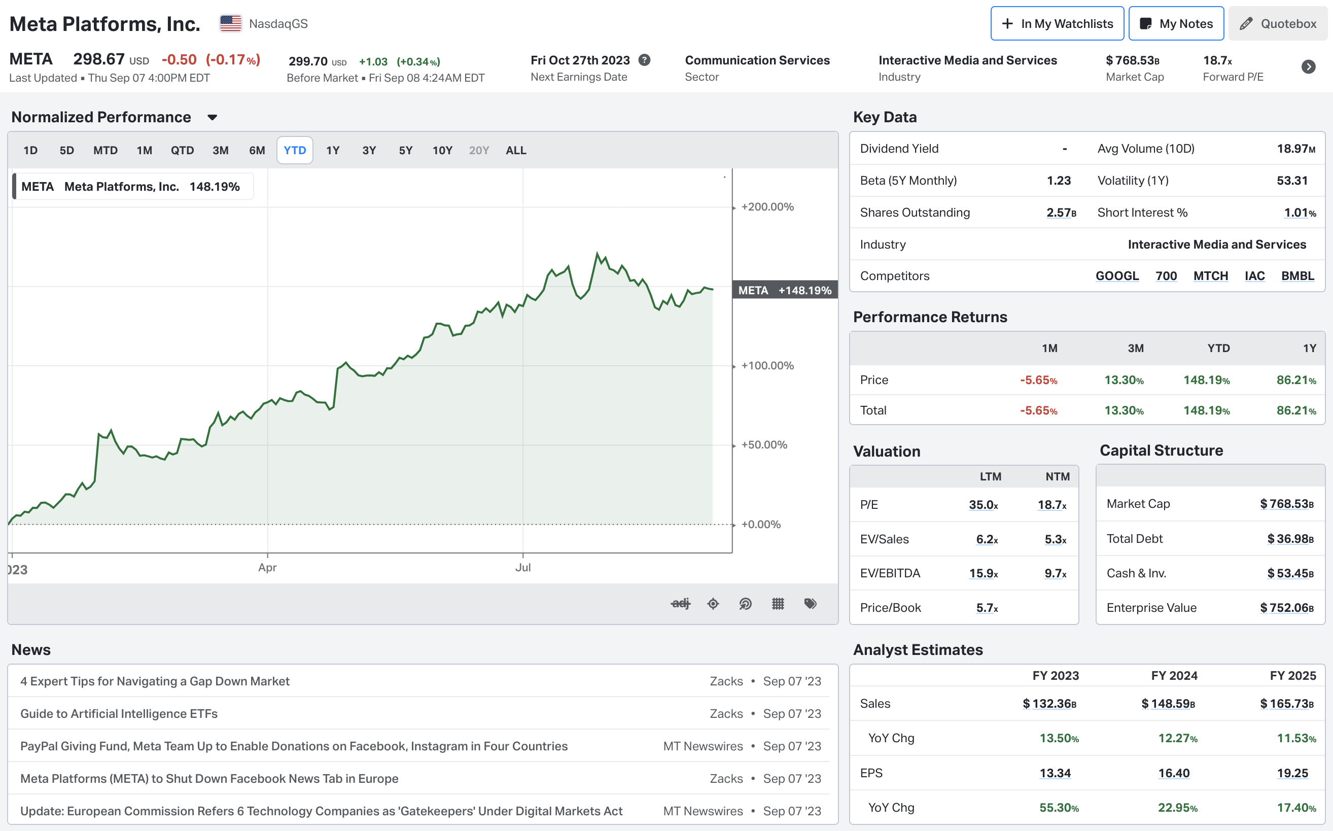The height and width of the screenshot is (831, 1333).
Task: Click Shares Outstanding value 2.57B
Action: [1061, 213]
